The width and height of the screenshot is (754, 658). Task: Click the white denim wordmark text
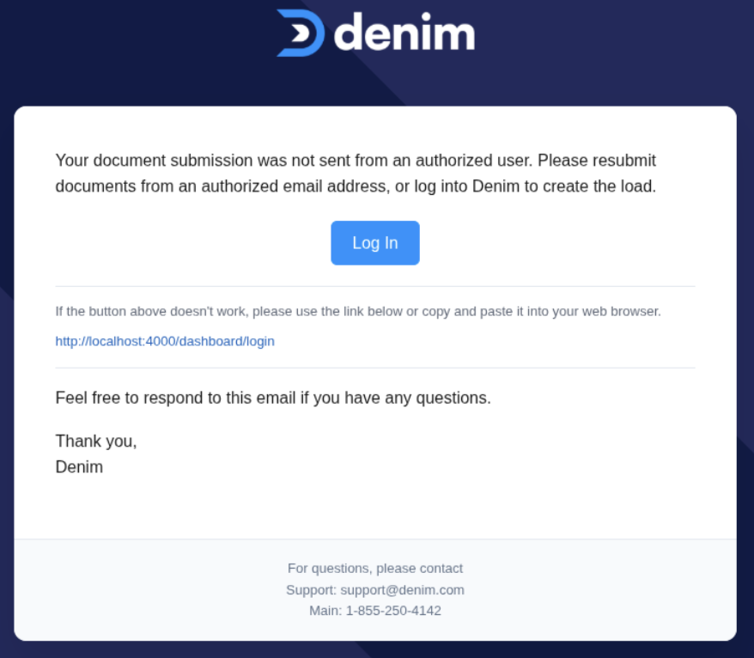(x=404, y=34)
